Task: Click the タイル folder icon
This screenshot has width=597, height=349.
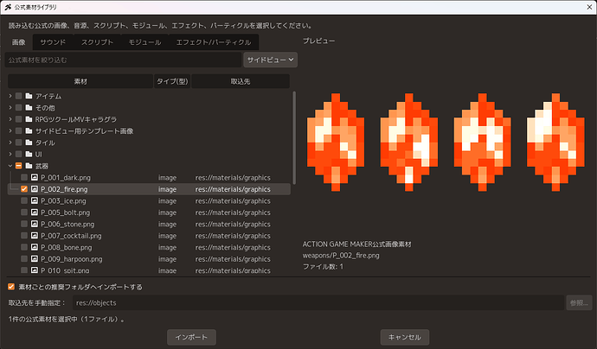Action: pyautogui.click(x=29, y=143)
